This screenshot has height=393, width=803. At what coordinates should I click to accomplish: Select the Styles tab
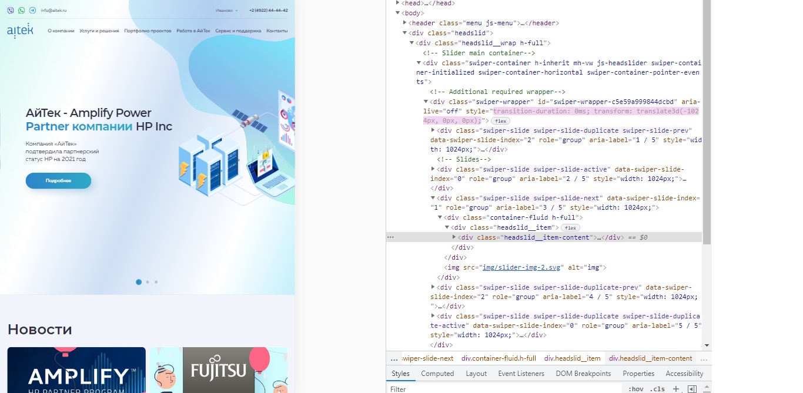[401, 374]
